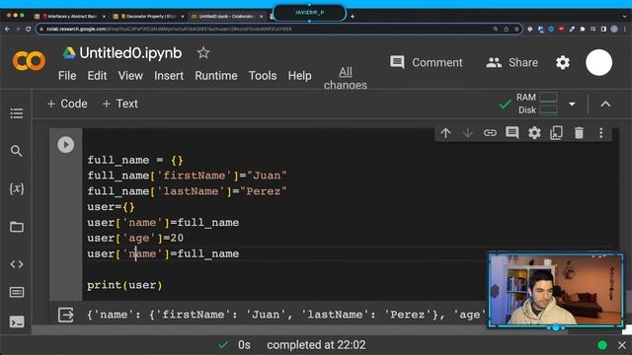The image size is (632, 355).
Task: Move the cell up
Action: click(x=445, y=133)
